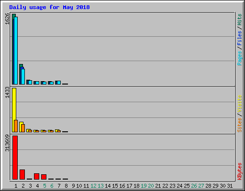245x191 pixels.
Task: Click day label 28 on the x-axis
Action: (x=208, y=186)
